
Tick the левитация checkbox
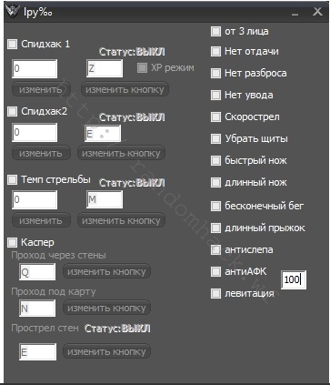[215, 293]
